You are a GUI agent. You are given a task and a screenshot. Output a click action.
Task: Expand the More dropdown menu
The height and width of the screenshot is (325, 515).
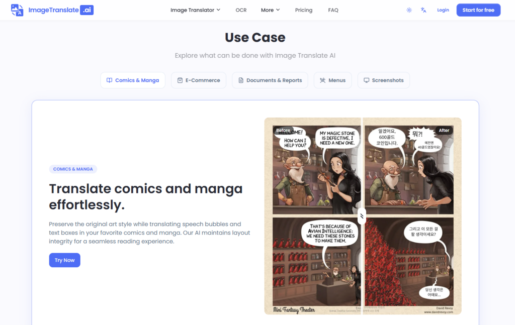point(270,10)
